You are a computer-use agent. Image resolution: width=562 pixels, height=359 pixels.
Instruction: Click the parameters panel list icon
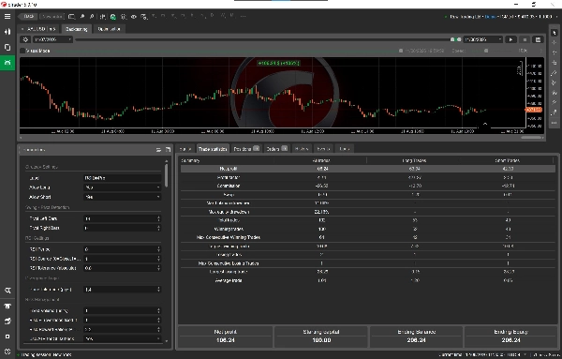[158, 150]
